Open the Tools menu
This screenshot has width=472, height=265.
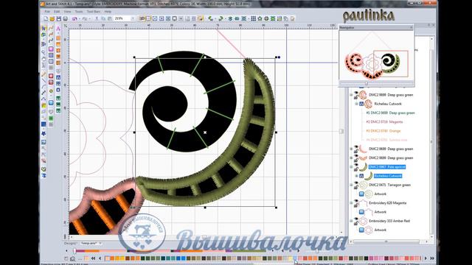coord(79,12)
